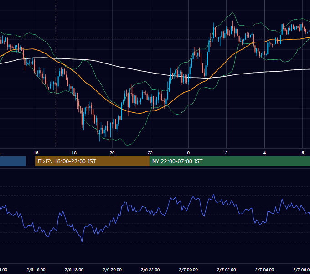Click the 2/7 00:00 date label
Viewport: 310px width, 274px height.
point(188,269)
